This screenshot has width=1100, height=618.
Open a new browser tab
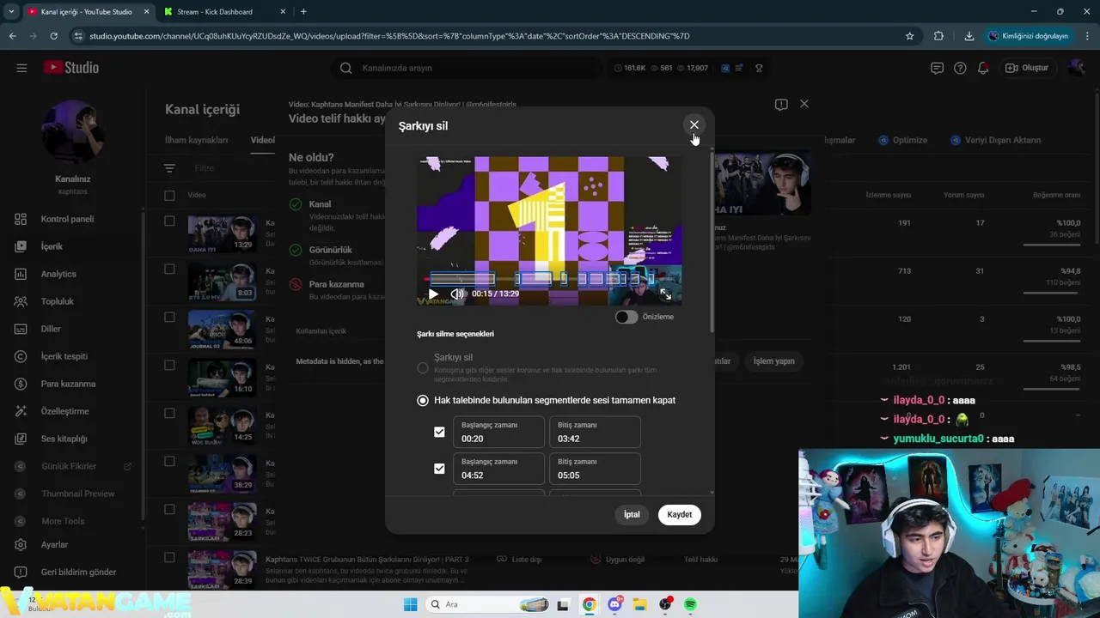pos(303,12)
